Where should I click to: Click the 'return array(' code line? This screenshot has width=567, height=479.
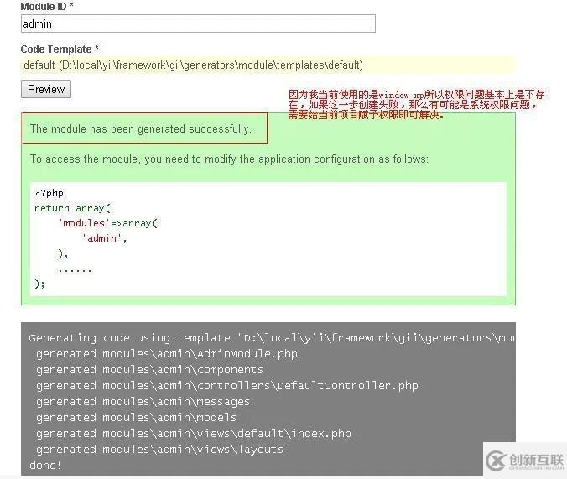point(72,208)
